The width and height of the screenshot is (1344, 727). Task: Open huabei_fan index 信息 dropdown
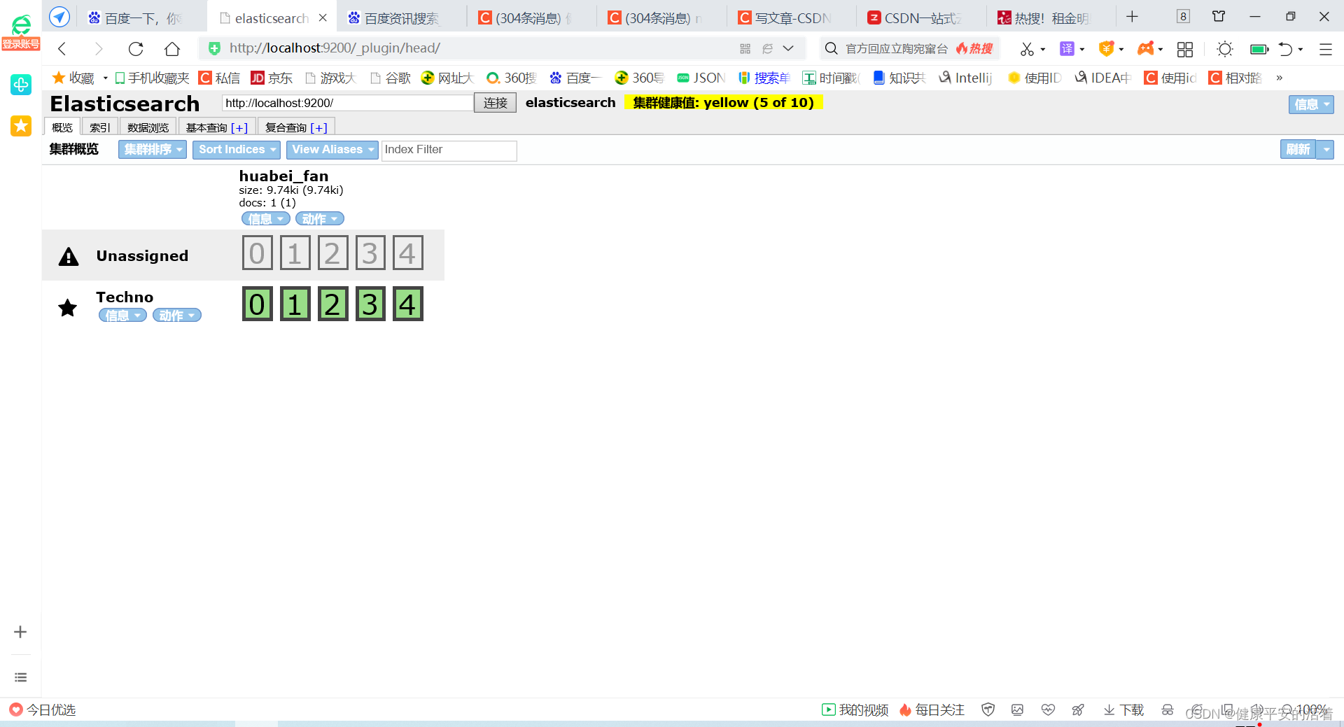click(x=266, y=219)
